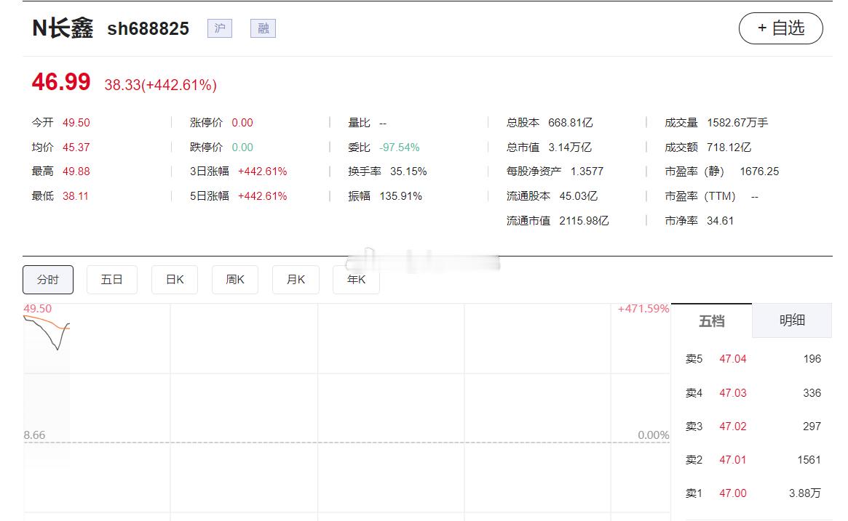Show the 五档 order book tab

click(x=711, y=320)
